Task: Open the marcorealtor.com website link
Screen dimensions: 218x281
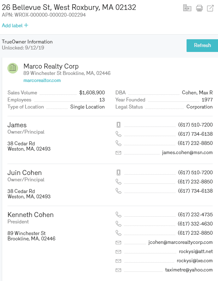Action: click(42, 81)
